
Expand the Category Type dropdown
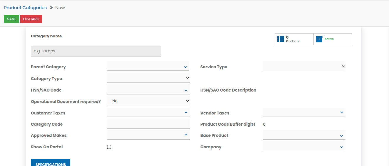coord(148,78)
